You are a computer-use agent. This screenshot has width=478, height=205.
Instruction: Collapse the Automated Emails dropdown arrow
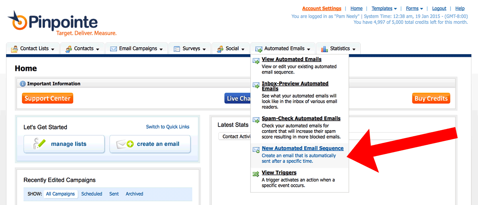click(308, 49)
